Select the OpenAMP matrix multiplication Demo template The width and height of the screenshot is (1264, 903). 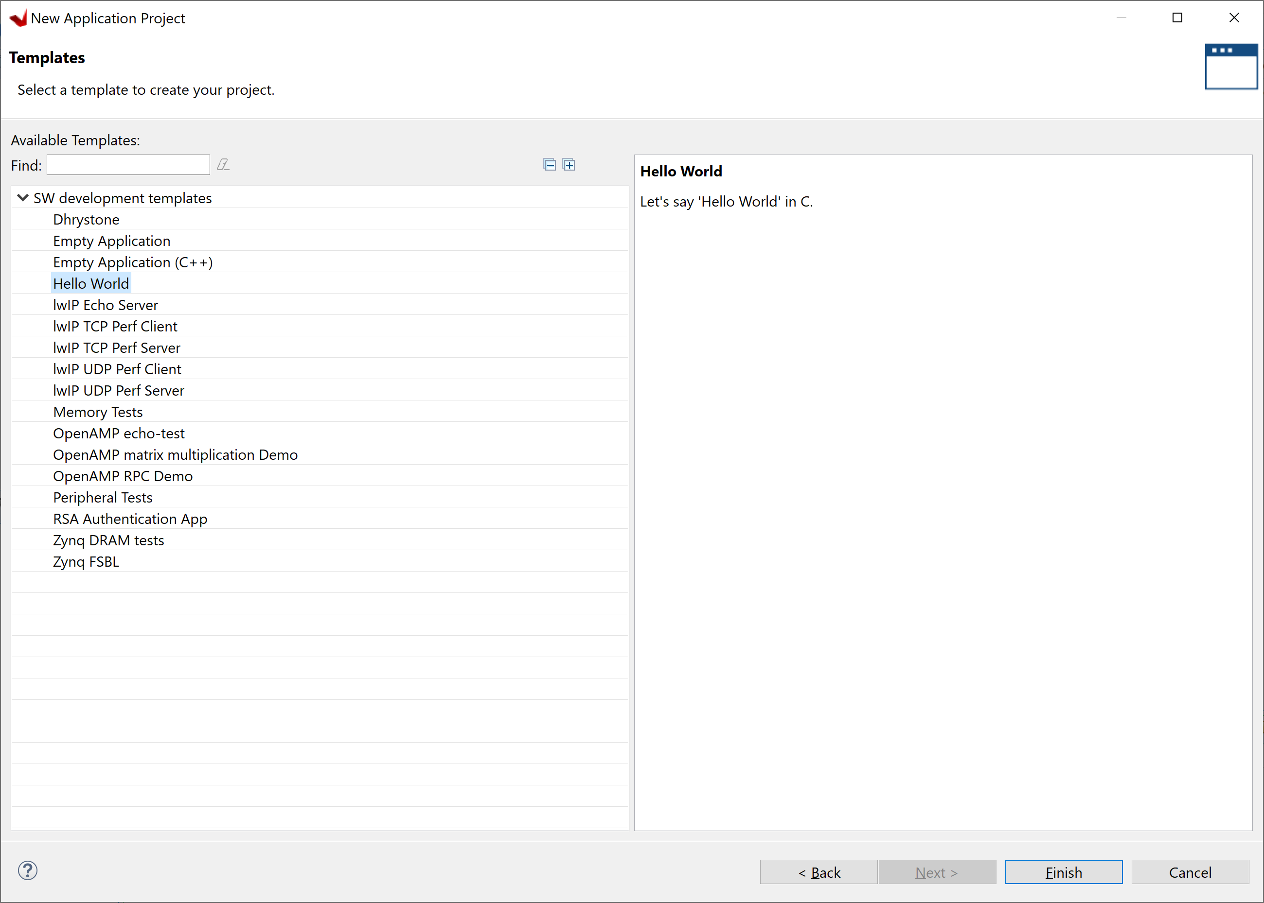tap(175, 454)
